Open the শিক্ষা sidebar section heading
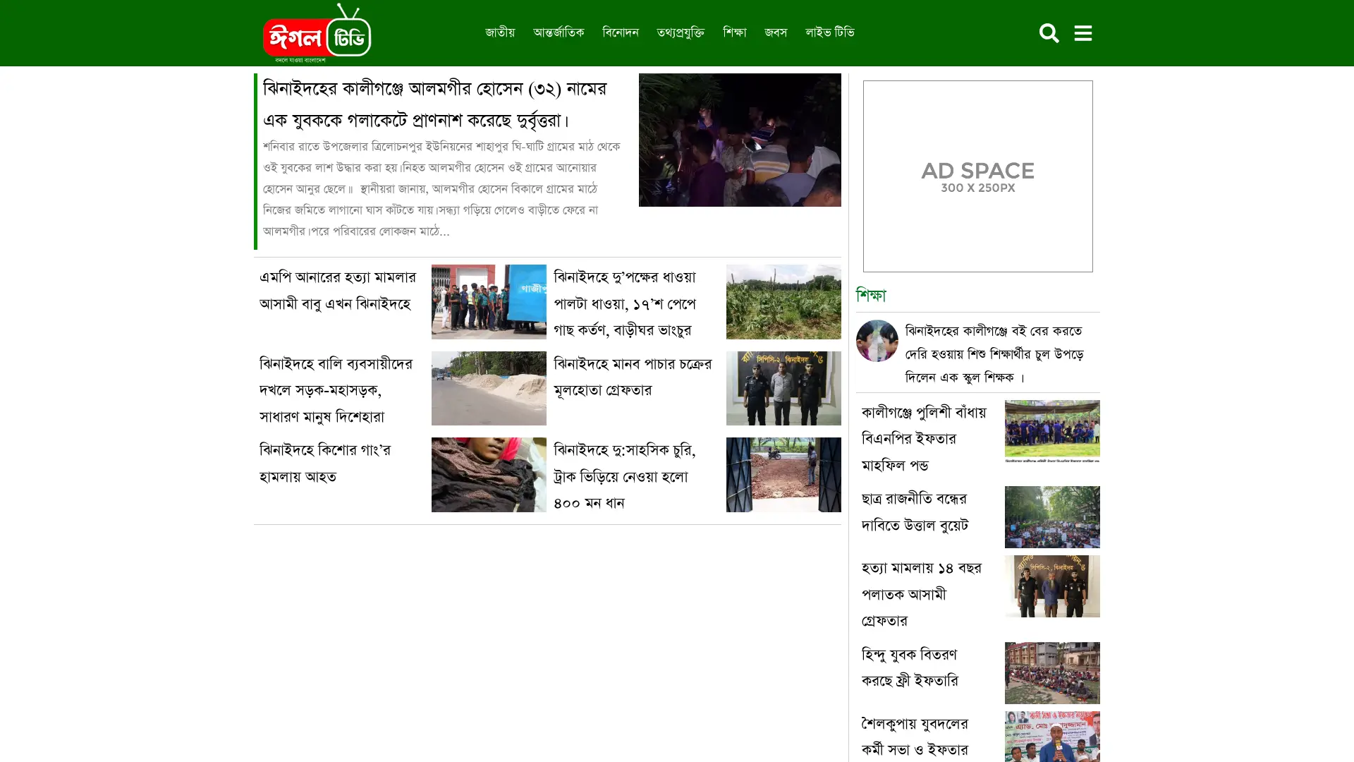 pos(871,295)
